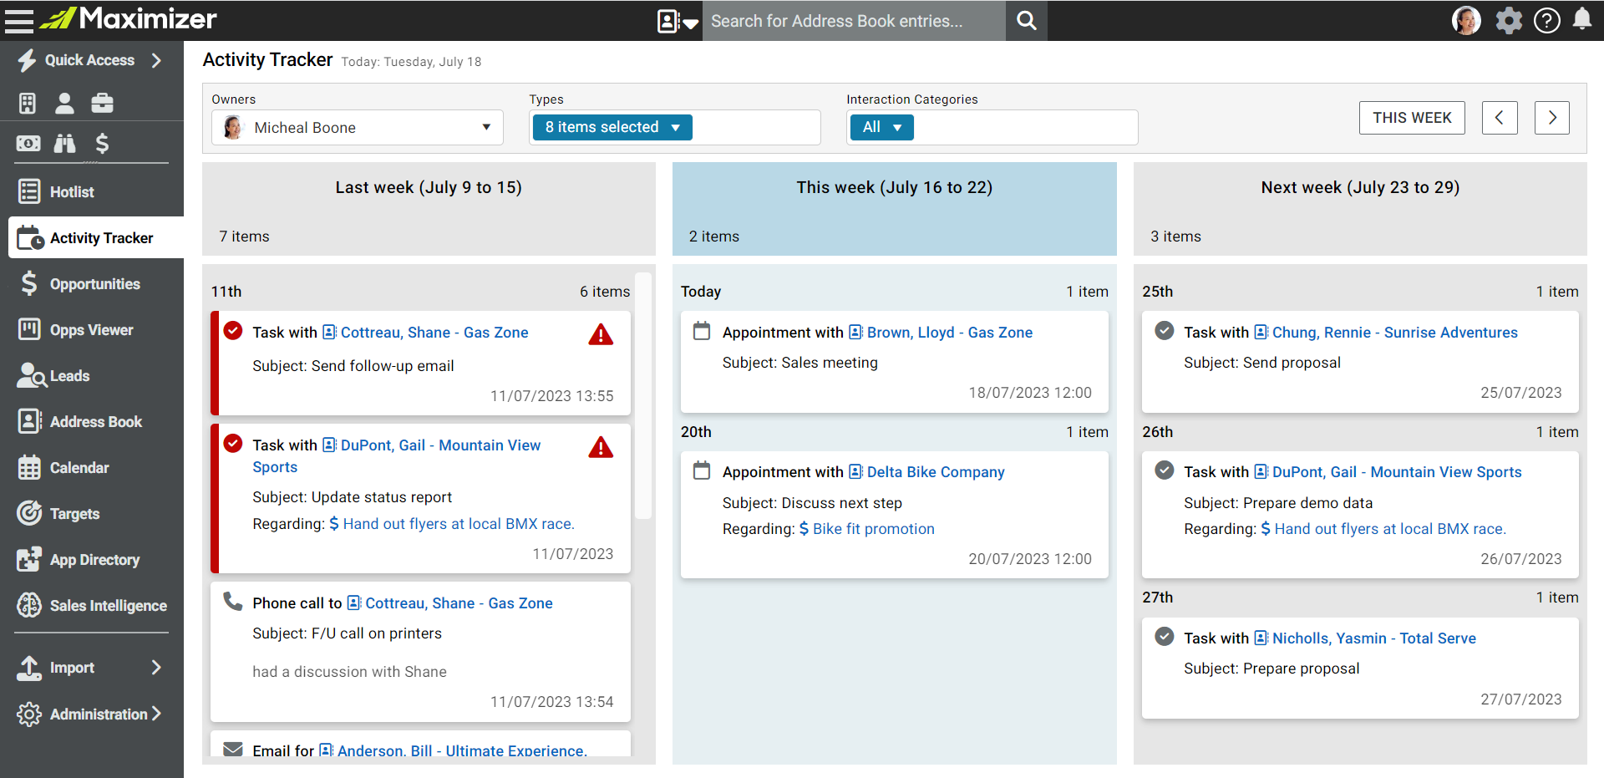Open 'Nicholls, Yasmin - Total Serve' link
The image size is (1604, 778).
click(x=1374, y=638)
